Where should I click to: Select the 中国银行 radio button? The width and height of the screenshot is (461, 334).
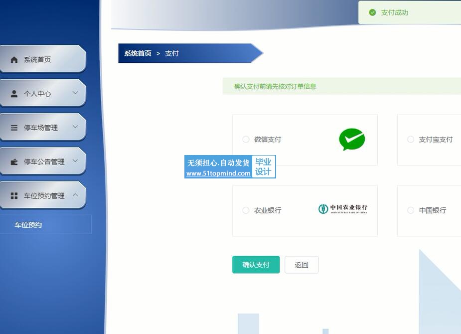point(411,210)
